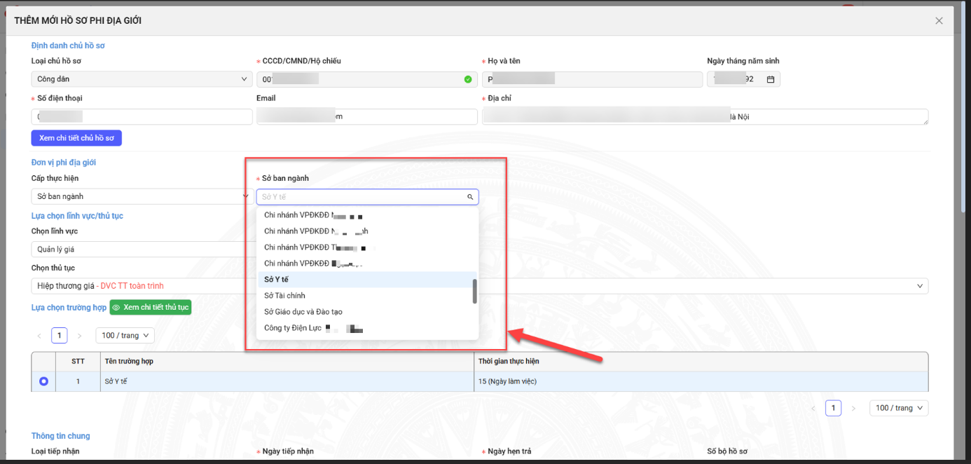Click the Số điện thoại input field
The height and width of the screenshot is (464, 971).
142,117
